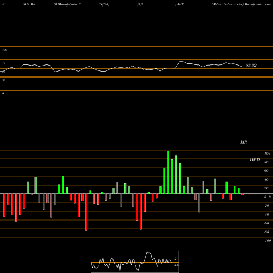Click the RSI axis label 70
The height and width of the screenshot is (273, 273).
[4, 63]
